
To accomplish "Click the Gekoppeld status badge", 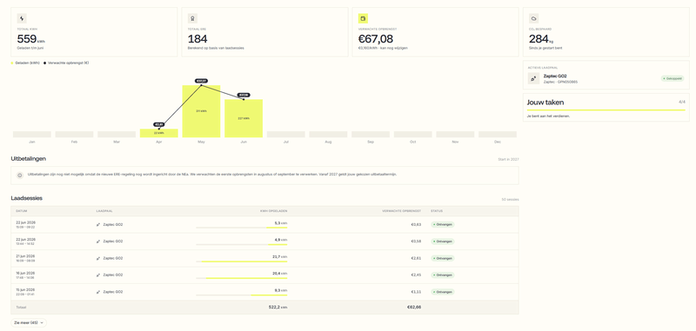I will click(x=673, y=78).
